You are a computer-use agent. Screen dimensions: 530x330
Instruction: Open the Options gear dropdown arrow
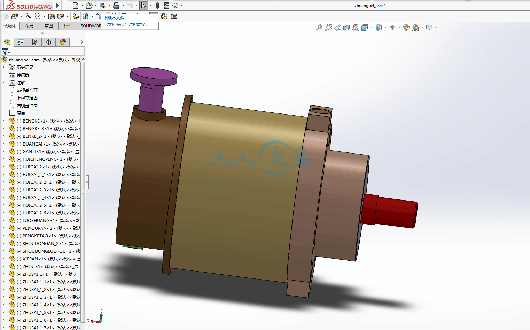pyautogui.click(x=182, y=6)
